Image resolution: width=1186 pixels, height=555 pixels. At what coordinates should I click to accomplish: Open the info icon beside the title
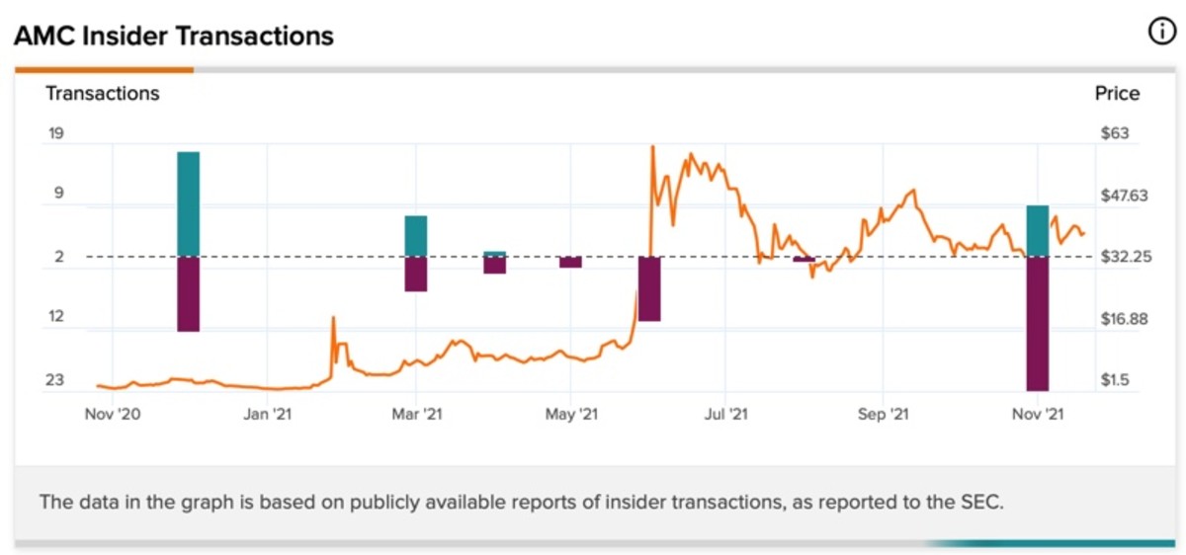coord(1160,32)
